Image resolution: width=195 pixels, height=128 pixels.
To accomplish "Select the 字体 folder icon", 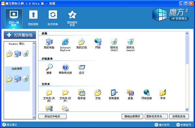I will point(163,94).
